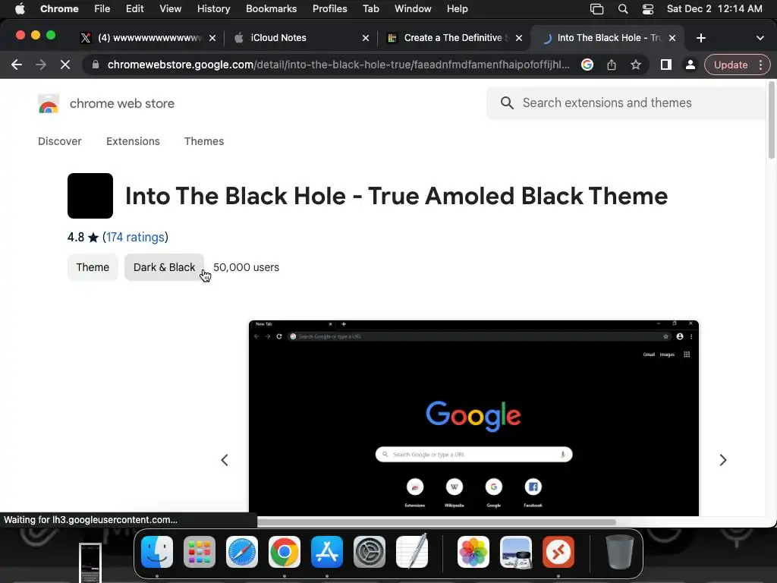Open the Chrome menu in menu bar
The width and height of the screenshot is (777, 583).
59,9
